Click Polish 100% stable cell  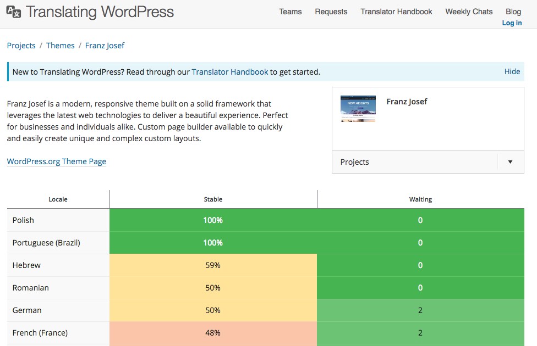coord(213,220)
